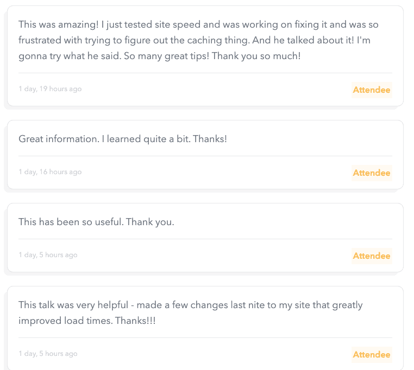Image resolution: width=414 pixels, height=370 pixels.
Task: Click divider line in the 'load times' card
Action: pyautogui.click(x=205, y=337)
